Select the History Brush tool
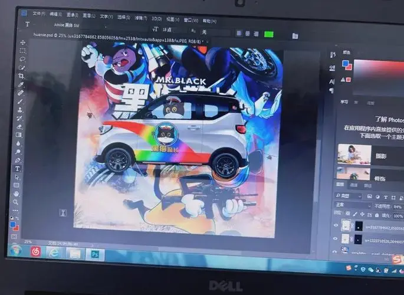This screenshot has width=404, height=295. click(19, 118)
